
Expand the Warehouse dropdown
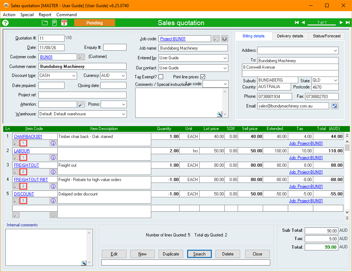[123, 114]
